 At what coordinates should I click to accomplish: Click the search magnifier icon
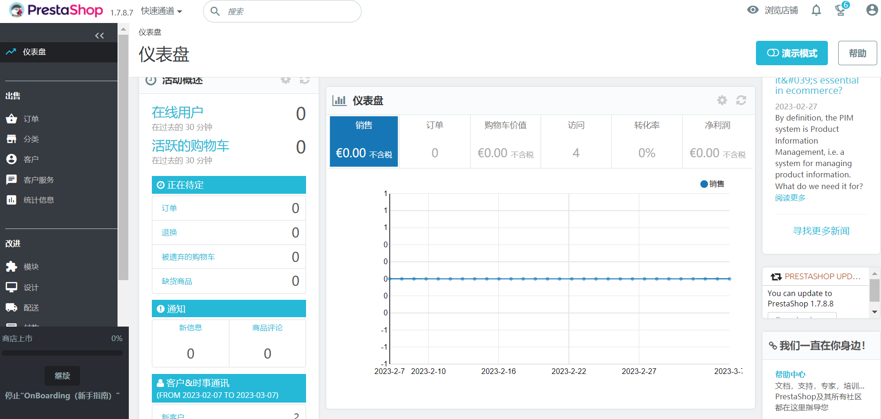215,11
